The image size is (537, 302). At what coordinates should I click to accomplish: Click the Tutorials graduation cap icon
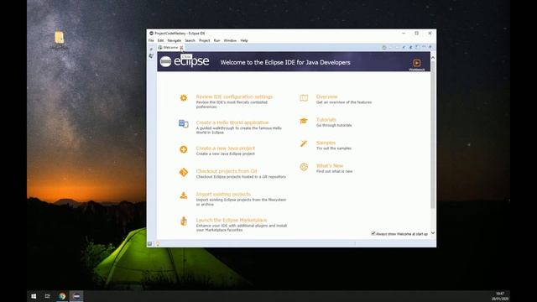point(304,121)
